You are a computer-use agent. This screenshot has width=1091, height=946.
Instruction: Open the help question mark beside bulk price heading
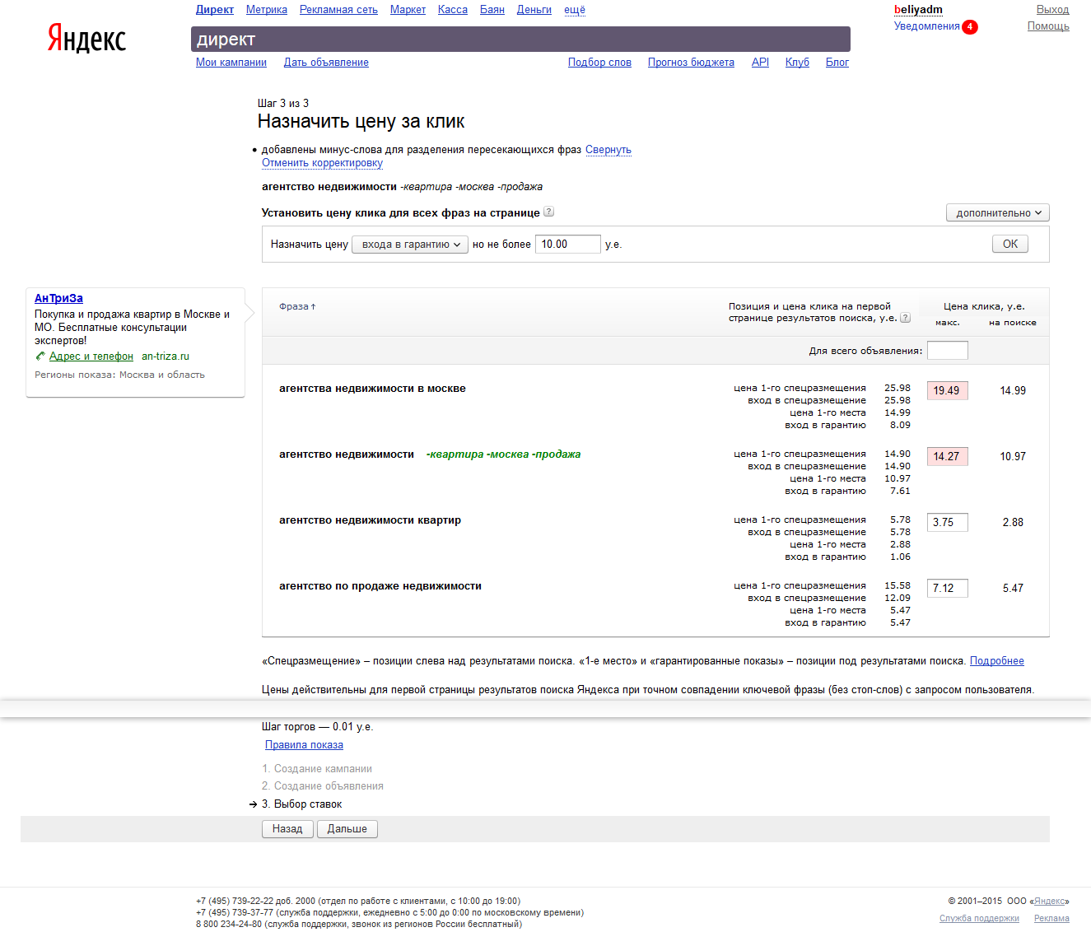549,212
